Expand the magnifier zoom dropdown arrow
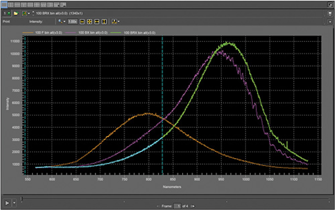The width and height of the screenshot is (335, 210). (64, 21)
